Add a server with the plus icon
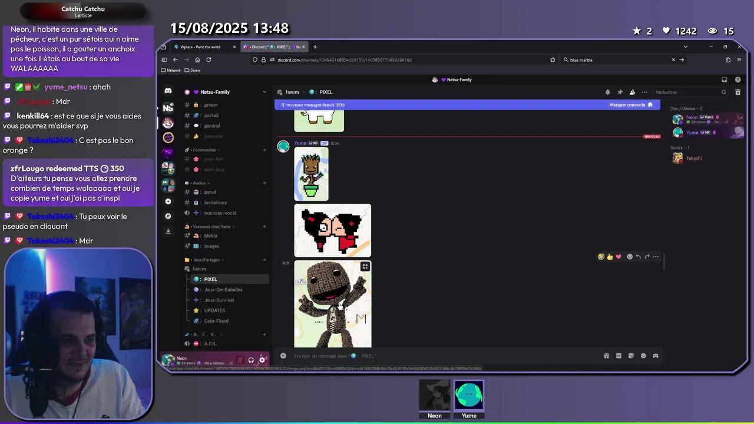Viewport: 754px width, 424px height. pos(168,201)
